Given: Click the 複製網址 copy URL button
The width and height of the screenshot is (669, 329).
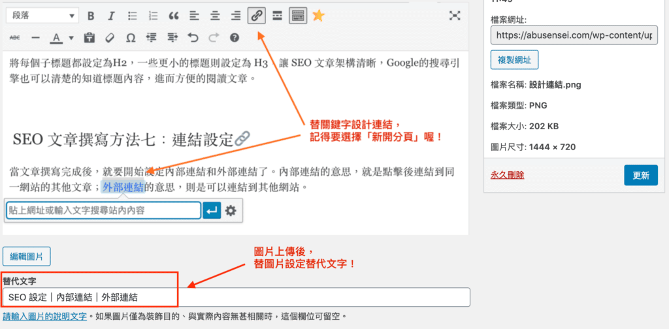Looking at the screenshot, I should coord(514,61).
